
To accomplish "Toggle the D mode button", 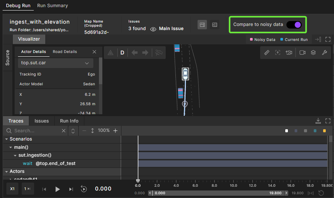I will point(122,53).
